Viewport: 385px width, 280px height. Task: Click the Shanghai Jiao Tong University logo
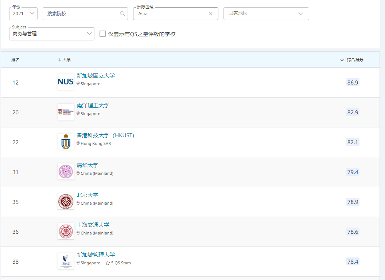[66, 231]
